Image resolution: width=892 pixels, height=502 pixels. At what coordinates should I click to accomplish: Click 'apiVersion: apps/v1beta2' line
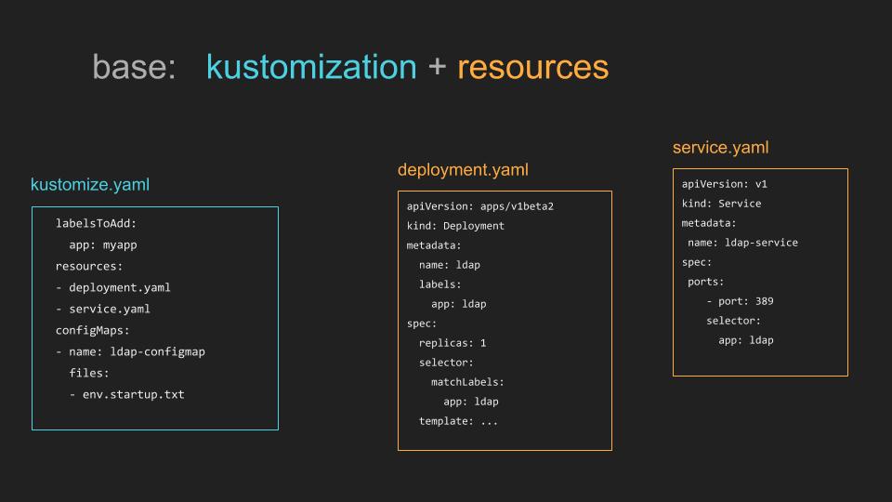point(480,206)
